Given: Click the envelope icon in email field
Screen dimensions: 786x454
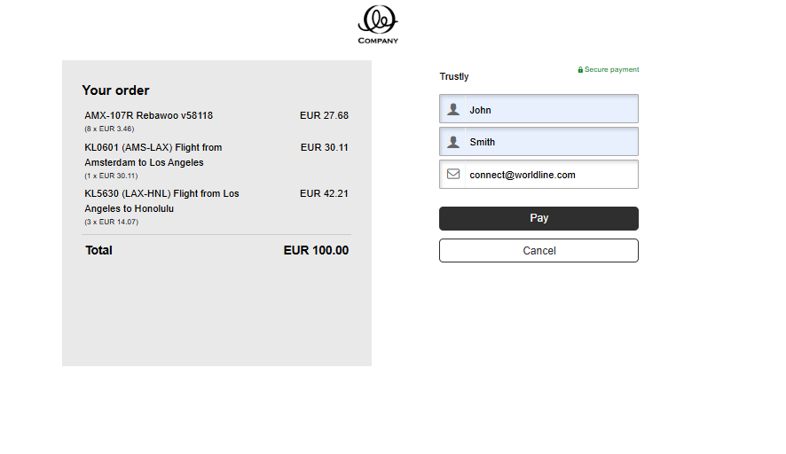Looking at the screenshot, I should click(453, 174).
